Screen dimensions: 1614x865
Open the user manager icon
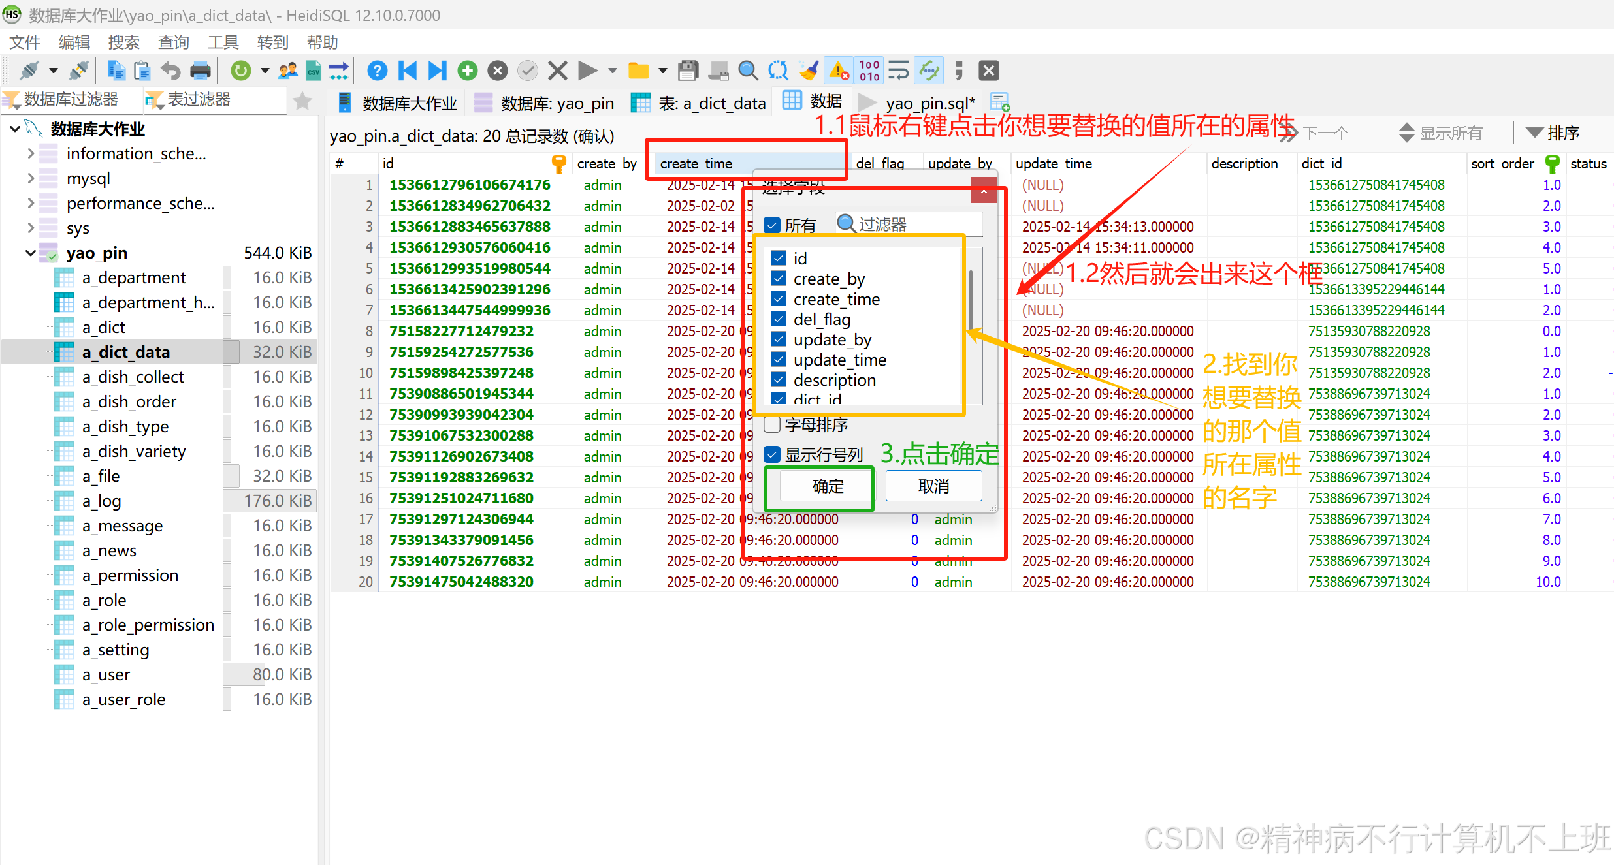point(288,71)
